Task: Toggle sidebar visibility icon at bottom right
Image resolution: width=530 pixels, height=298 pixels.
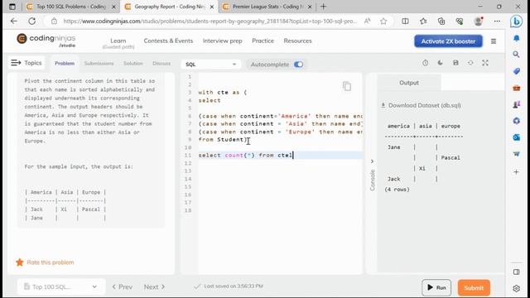Action: tap(516, 272)
